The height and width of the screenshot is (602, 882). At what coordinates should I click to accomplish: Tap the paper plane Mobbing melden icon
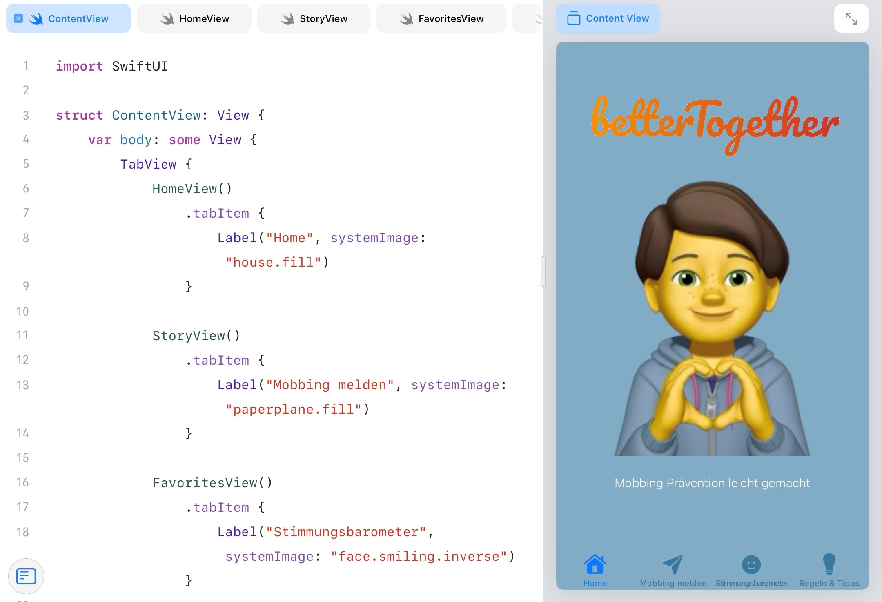coord(673,564)
